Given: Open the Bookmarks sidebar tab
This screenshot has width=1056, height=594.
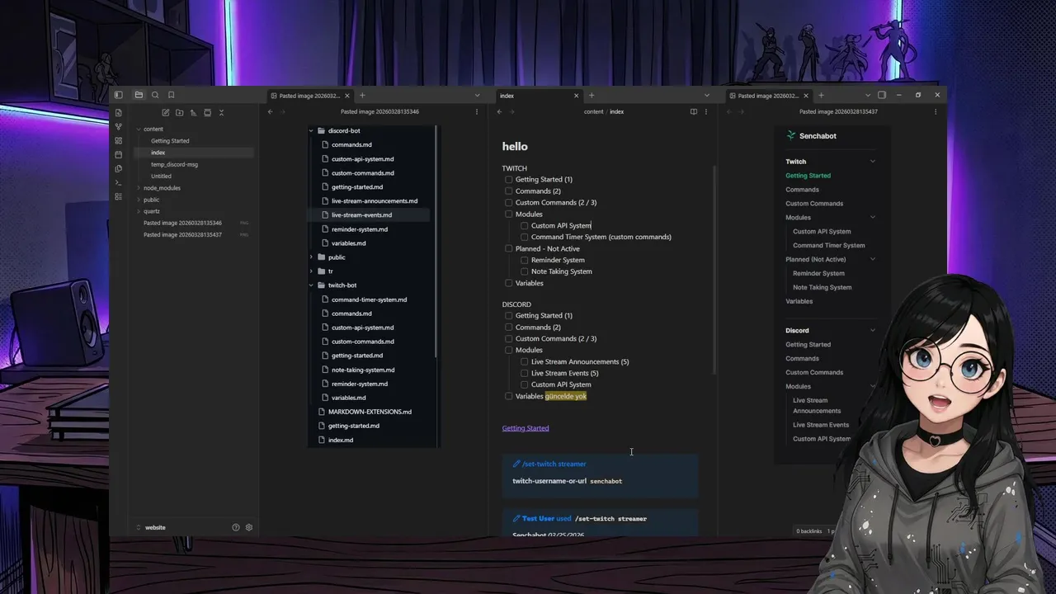Looking at the screenshot, I should click(x=171, y=95).
